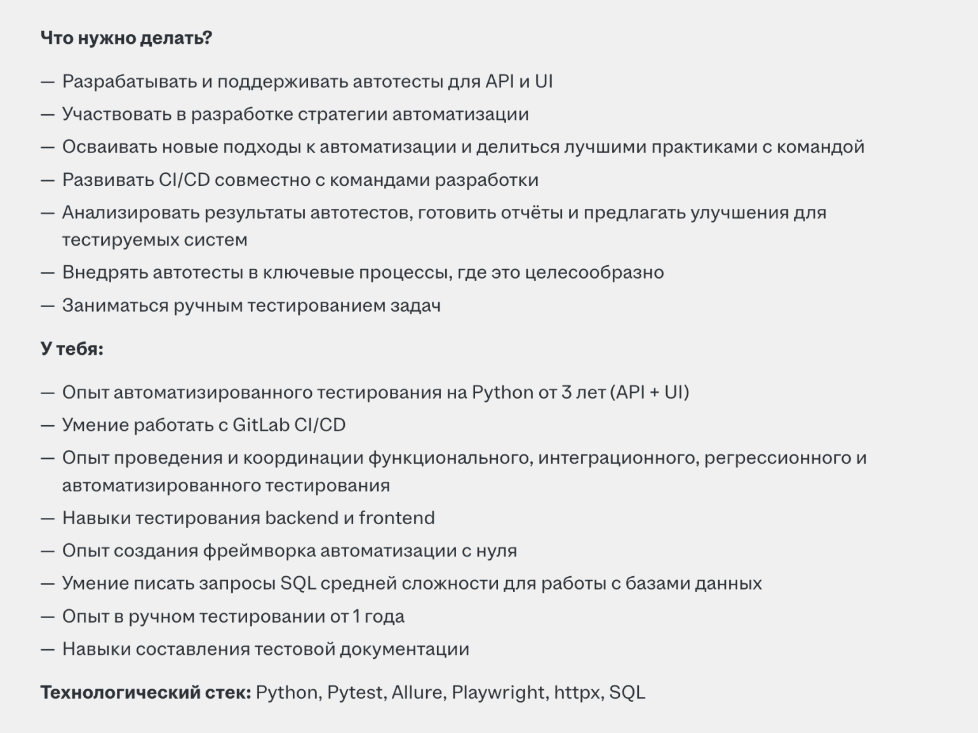The width and height of the screenshot is (978, 733).
Task: Click the "Умение писать запросы SQL" line
Action: tap(412, 584)
